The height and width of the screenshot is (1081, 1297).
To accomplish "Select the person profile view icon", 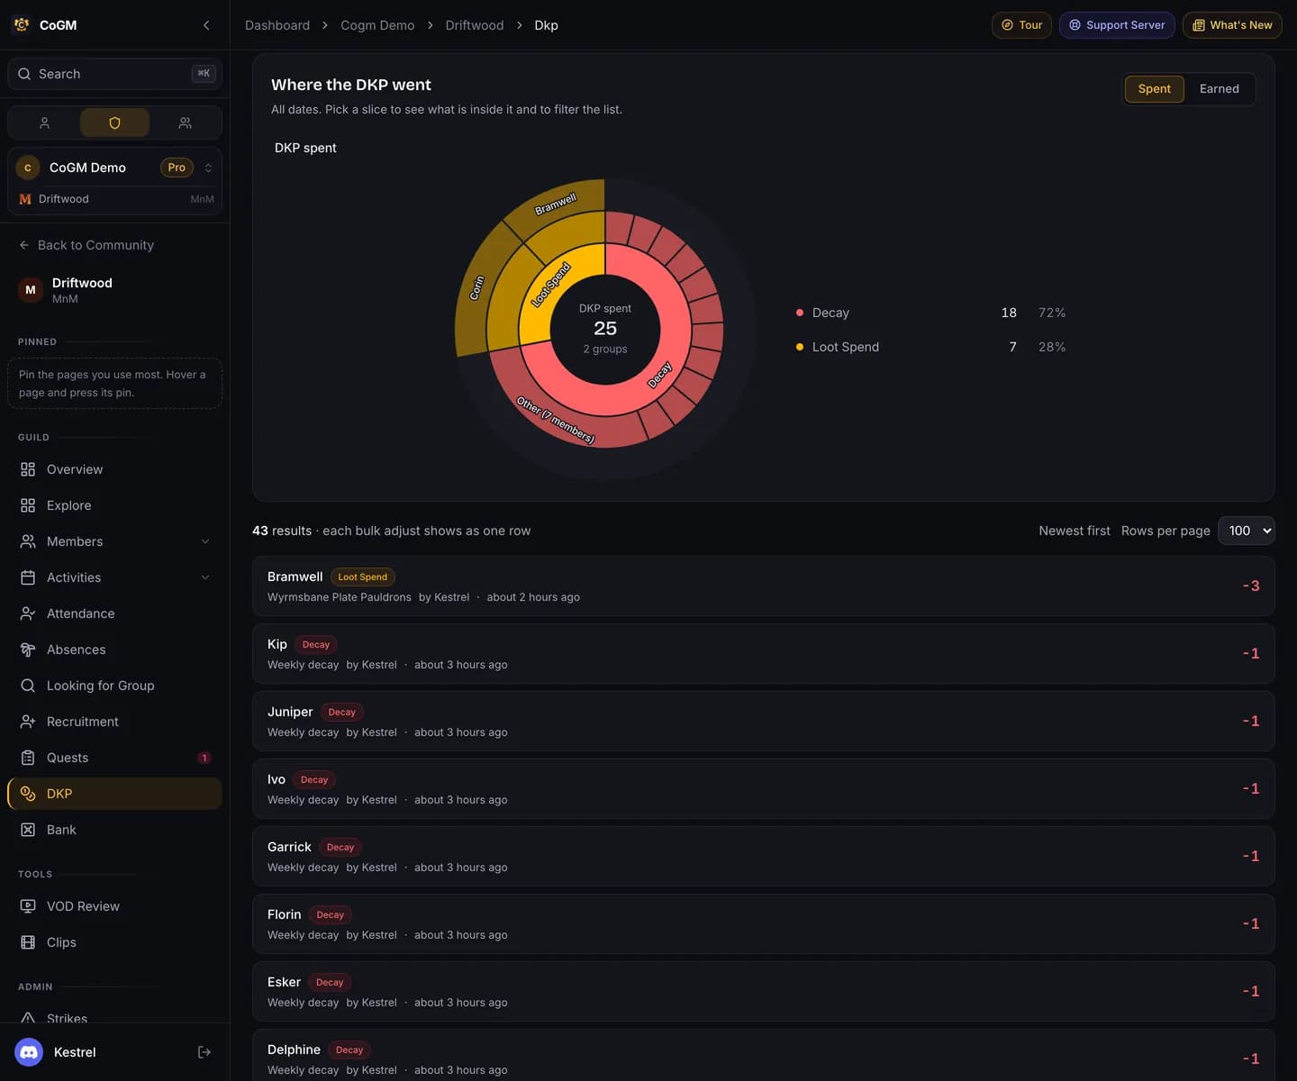I will (x=44, y=123).
